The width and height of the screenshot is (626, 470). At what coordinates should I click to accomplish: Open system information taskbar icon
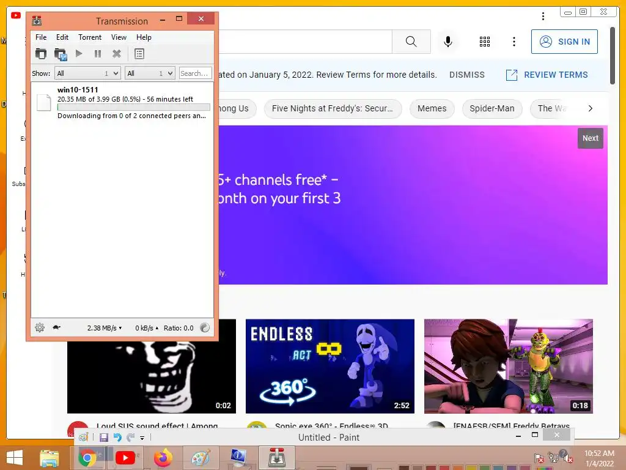[x=238, y=458]
